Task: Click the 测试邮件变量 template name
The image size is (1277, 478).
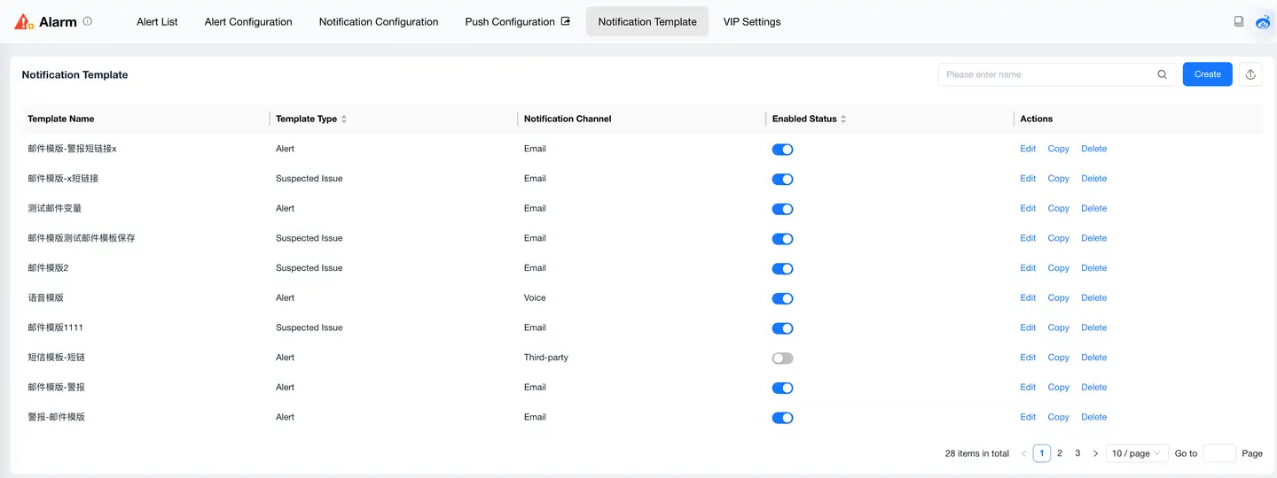Action: (55, 209)
